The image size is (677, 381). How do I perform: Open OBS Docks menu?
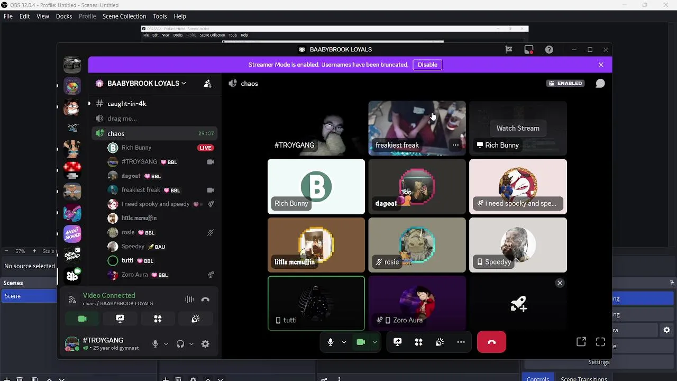coord(64,16)
